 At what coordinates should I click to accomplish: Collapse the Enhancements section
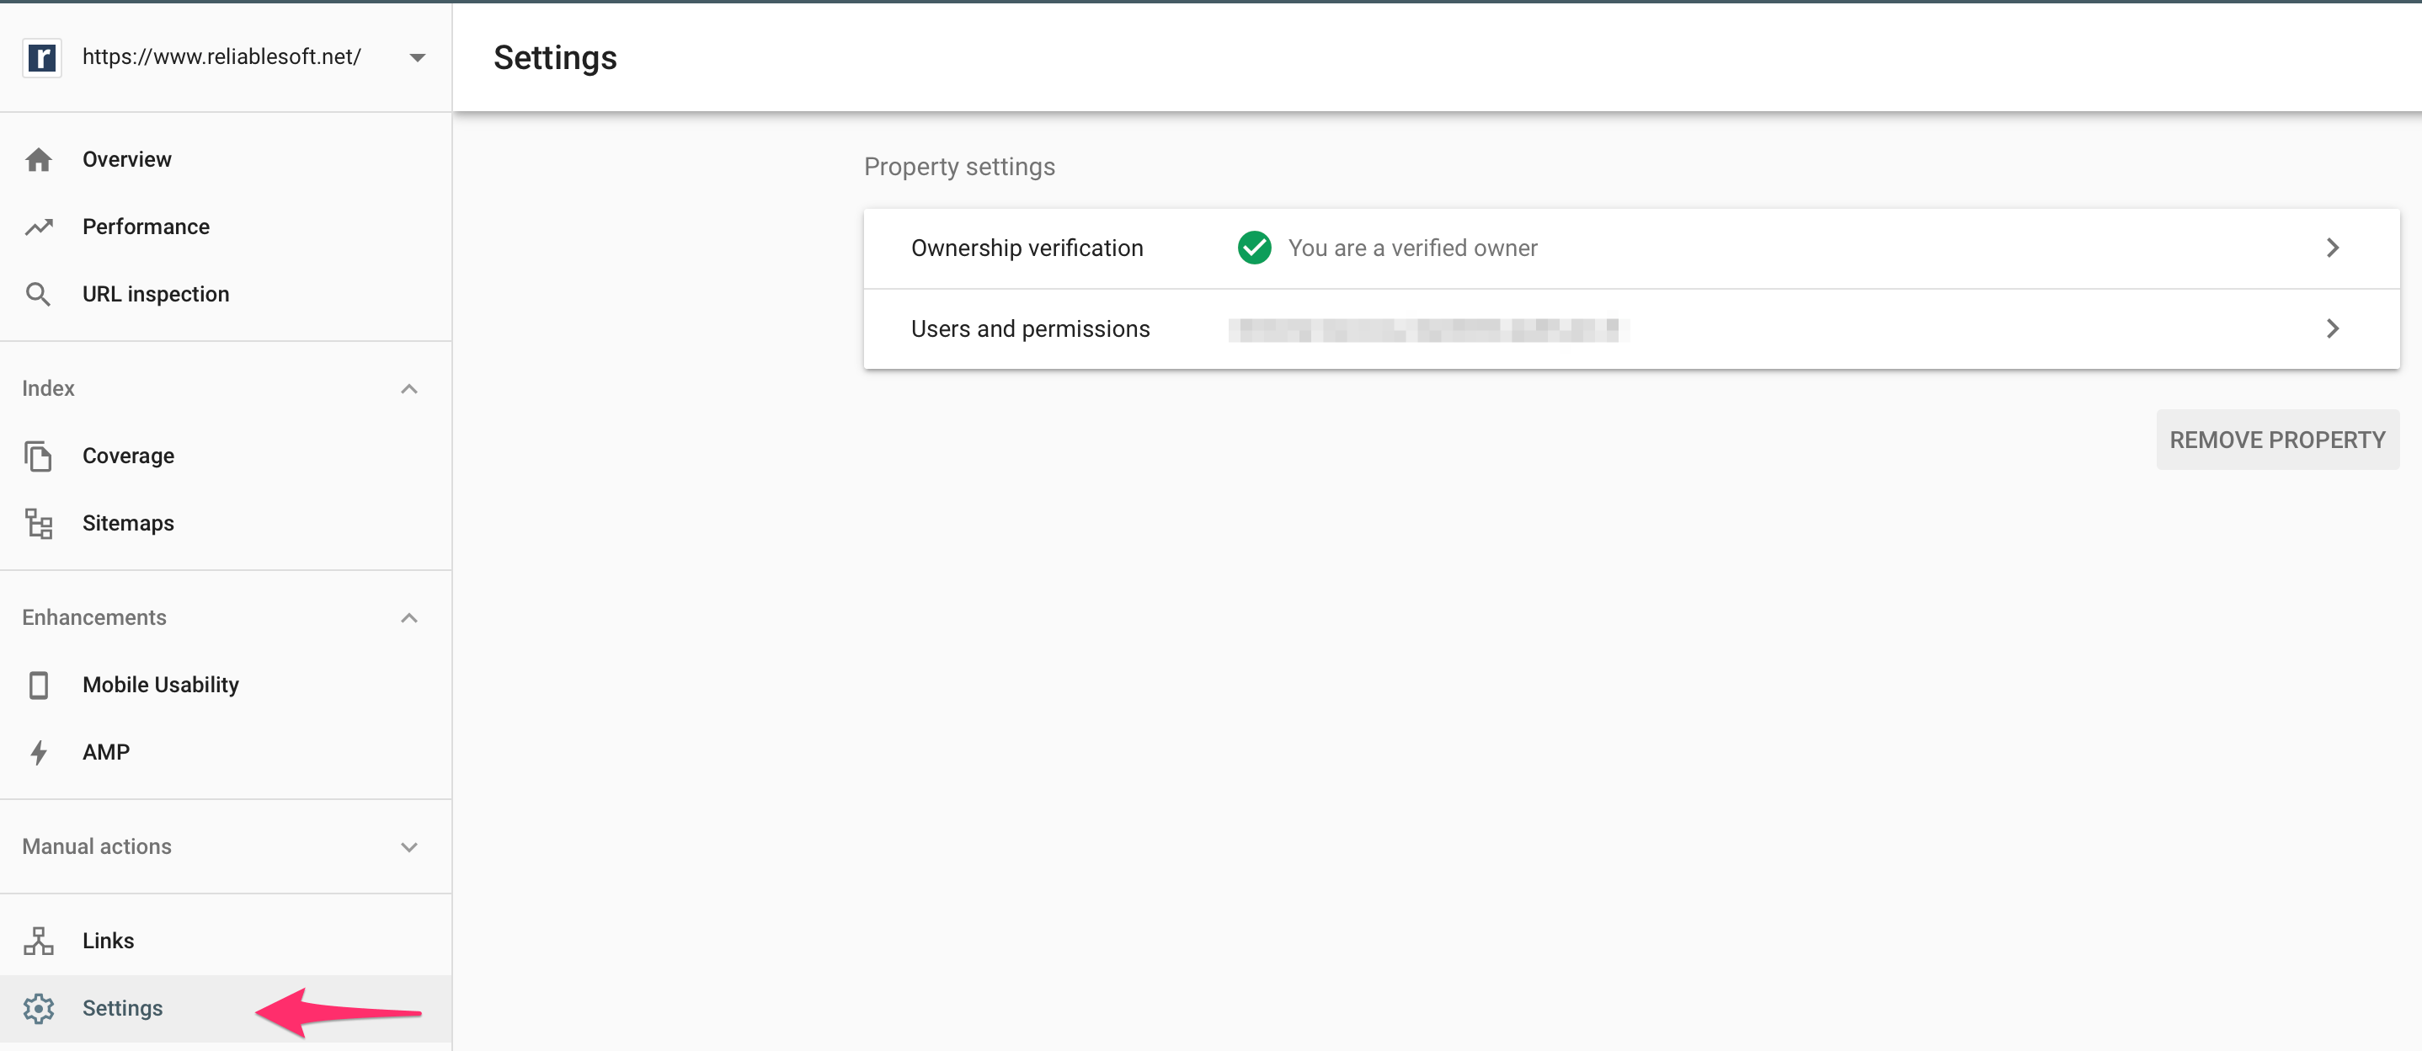click(409, 617)
